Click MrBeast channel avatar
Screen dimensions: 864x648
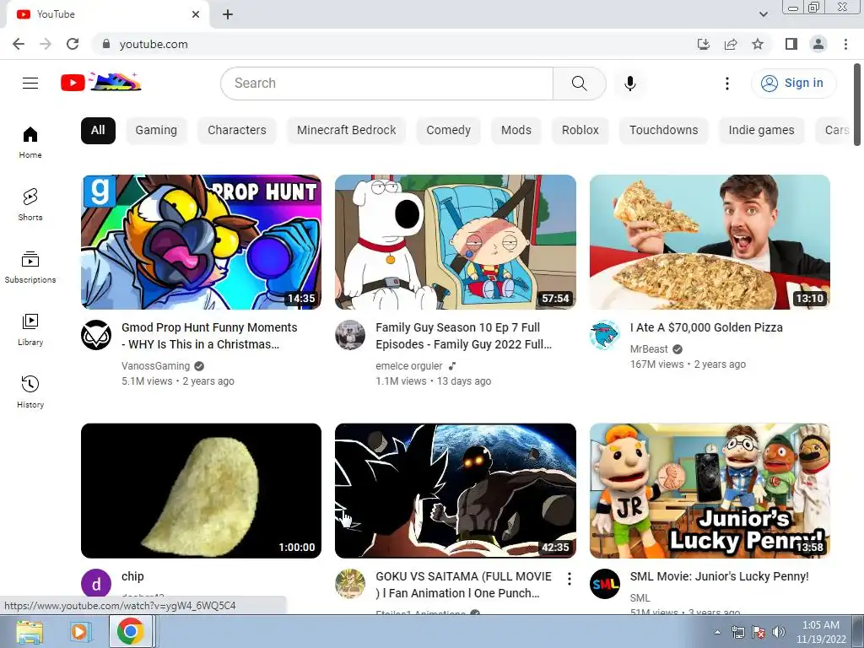coord(604,334)
